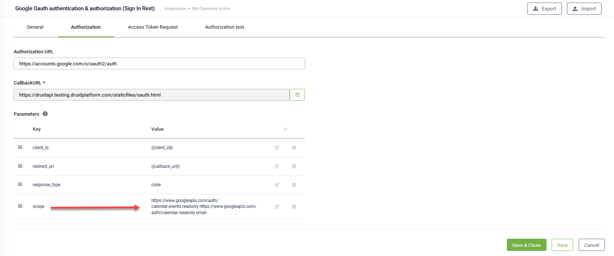Go to the Authorization test tab
The width and height of the screenshot is (614, 256).
(x=225, y=27)
